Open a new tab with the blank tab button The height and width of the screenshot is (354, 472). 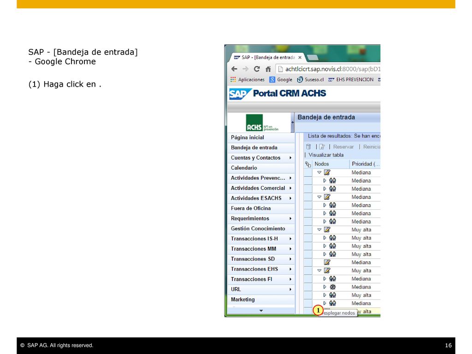pos(313,57)
